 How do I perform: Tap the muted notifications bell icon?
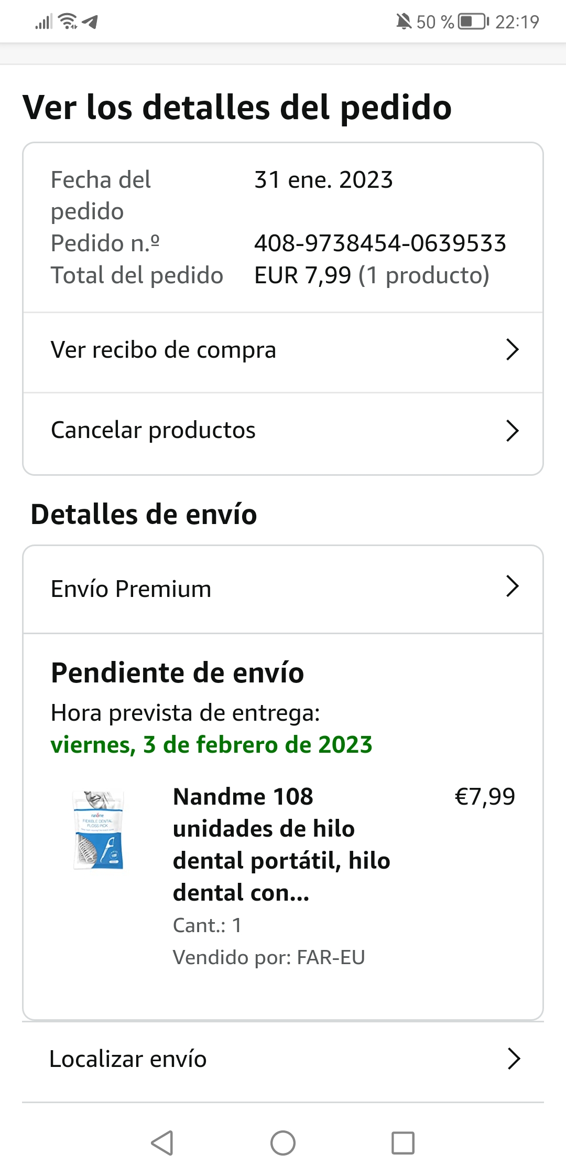(403, 22)
